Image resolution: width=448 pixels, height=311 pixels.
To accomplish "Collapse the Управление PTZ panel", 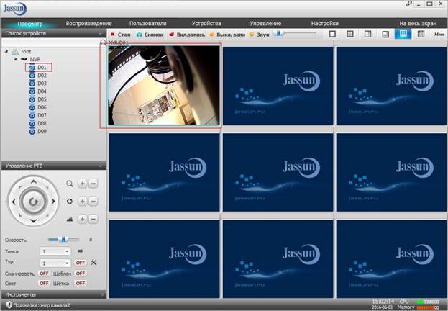I will (100, 166).
